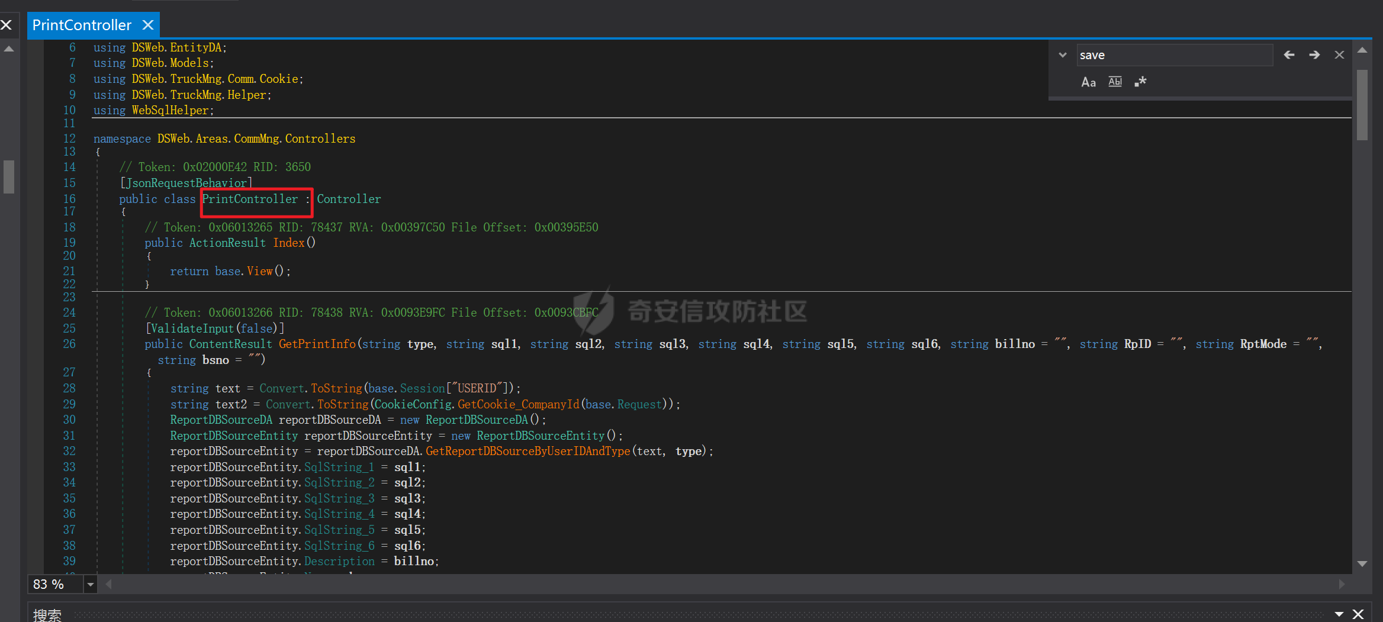The width and height of the screenshot is (1383, 622).
Task: Close the PrintController tab
Action: coord(148,25)
